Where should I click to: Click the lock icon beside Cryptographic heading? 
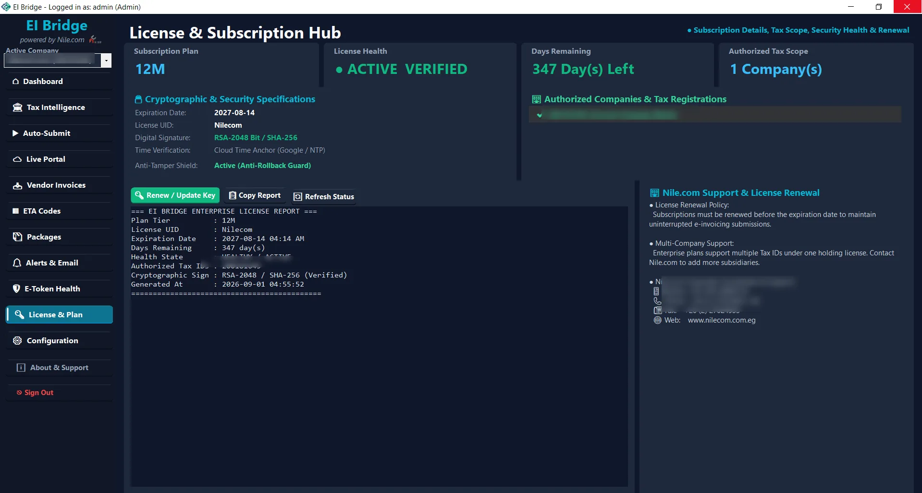click(138, 99)
